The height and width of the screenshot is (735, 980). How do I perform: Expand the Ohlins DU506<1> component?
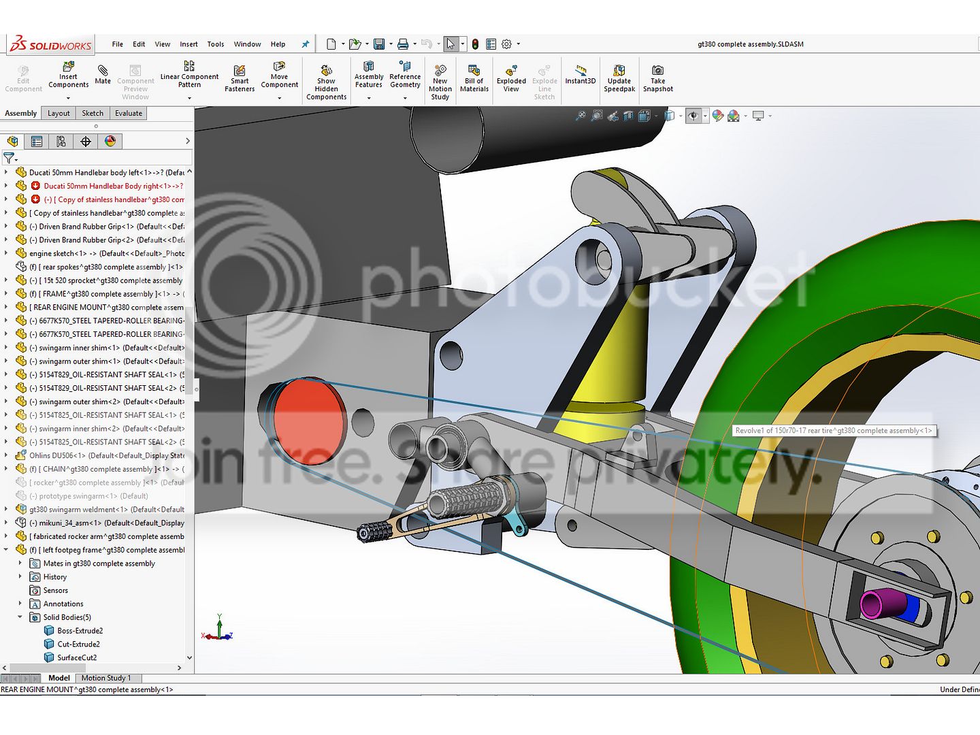pos(6,455)
